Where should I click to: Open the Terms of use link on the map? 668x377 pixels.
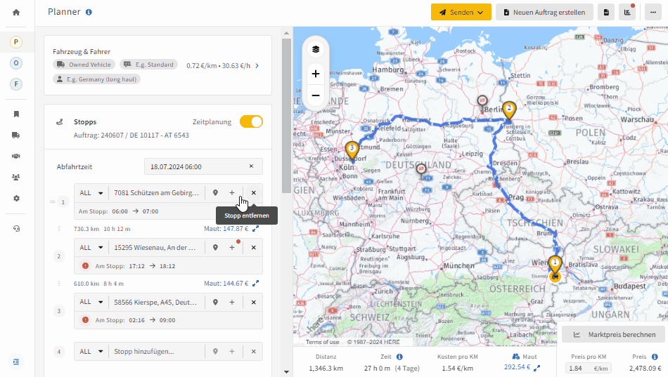[322, 342]
